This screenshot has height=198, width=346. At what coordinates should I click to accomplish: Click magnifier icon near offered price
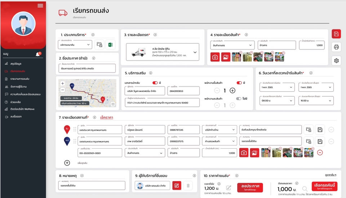(x=305, y=189)
